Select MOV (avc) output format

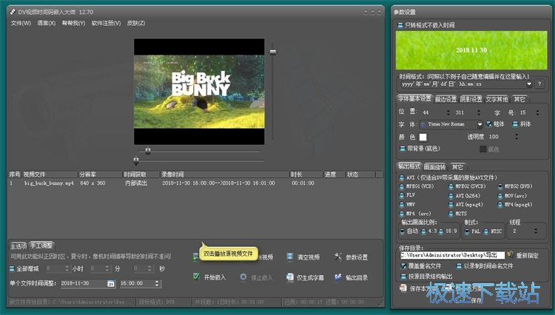(500, 195)
